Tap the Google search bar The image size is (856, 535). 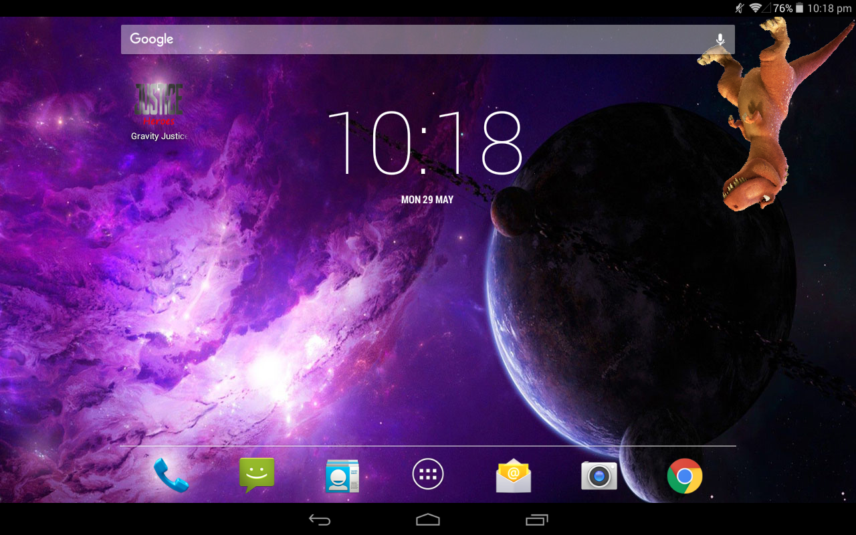(401, 39)
